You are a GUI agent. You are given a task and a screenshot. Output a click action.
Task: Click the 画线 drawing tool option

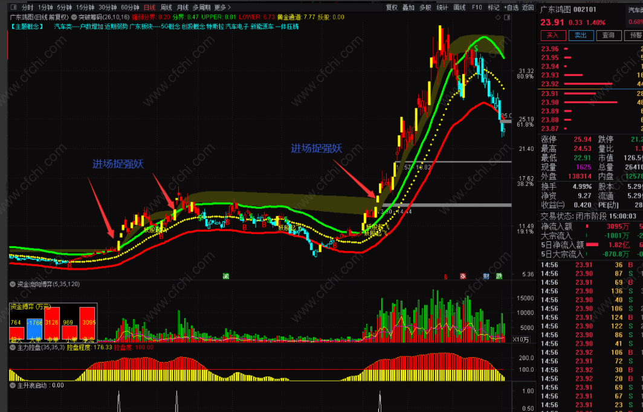coord(459,7)
